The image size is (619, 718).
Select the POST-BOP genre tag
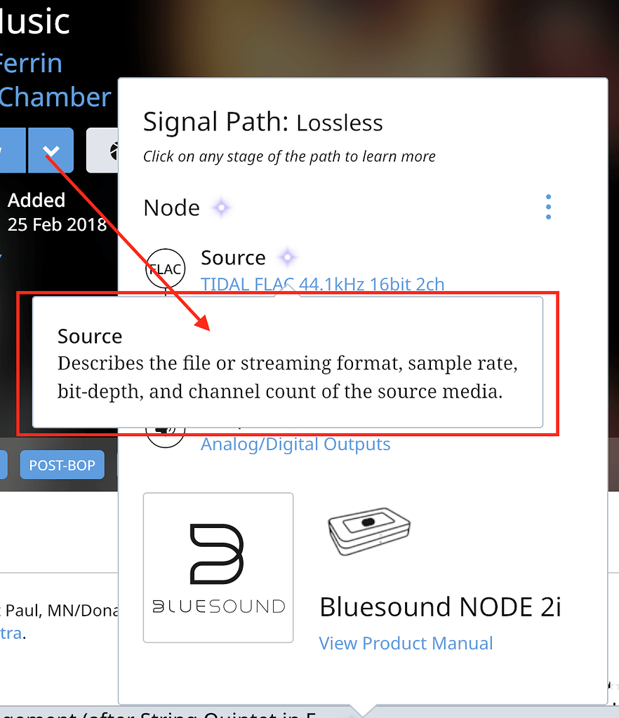(62, 464)
